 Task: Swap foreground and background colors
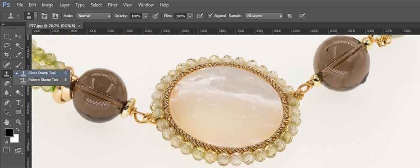pos(18,129)
